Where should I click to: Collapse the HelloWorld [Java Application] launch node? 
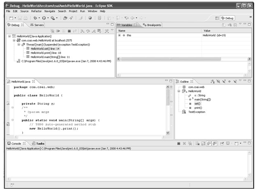coord(9,36)
